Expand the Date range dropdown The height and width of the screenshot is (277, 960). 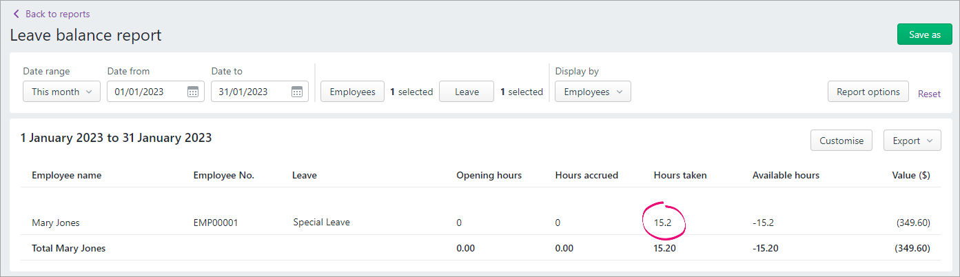pyautogui.click(x=61, y=92)
